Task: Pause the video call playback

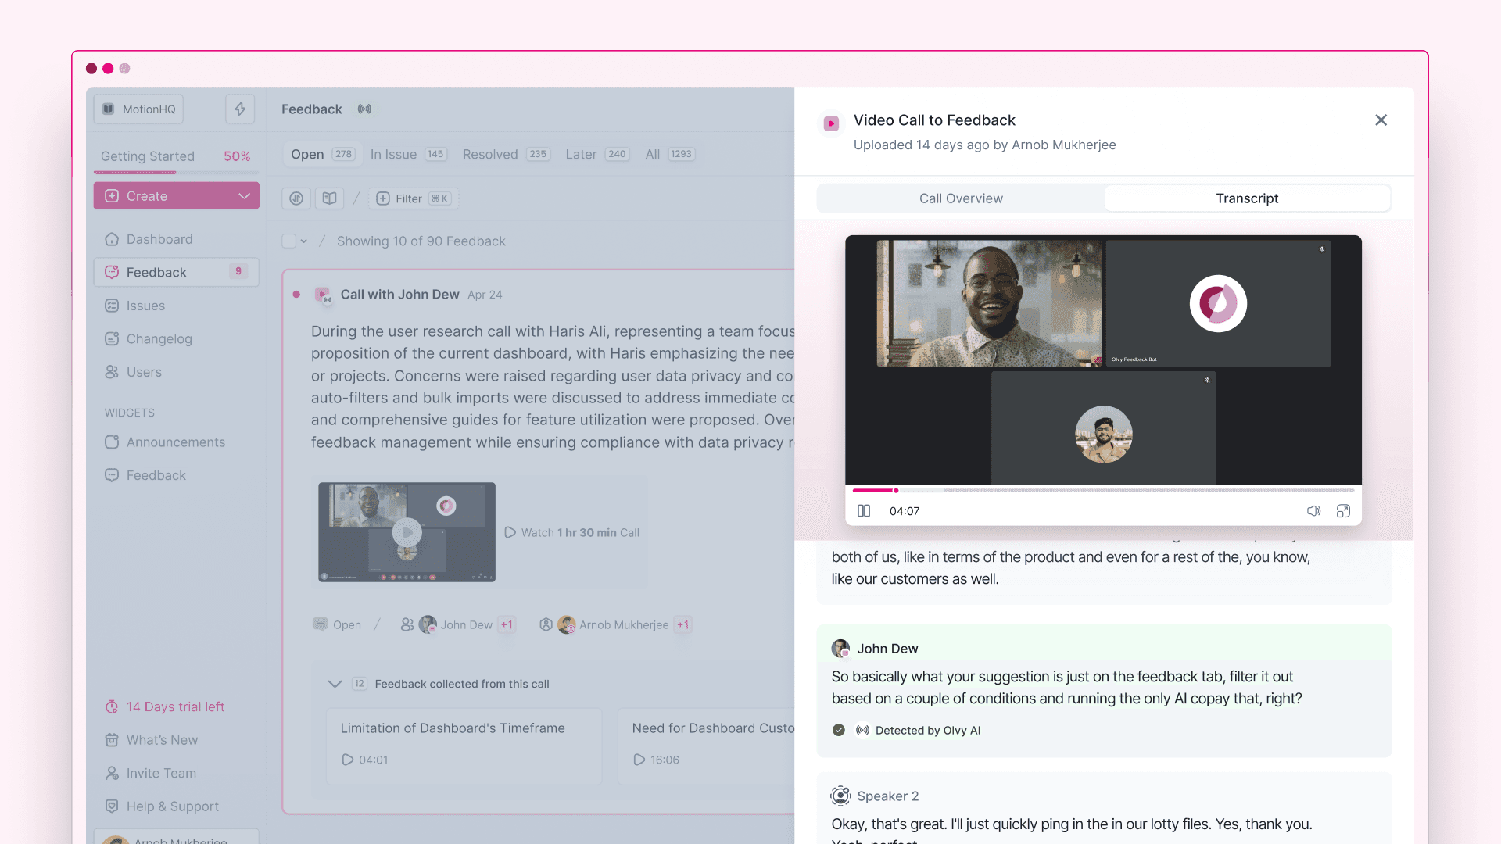Action: 863,511
